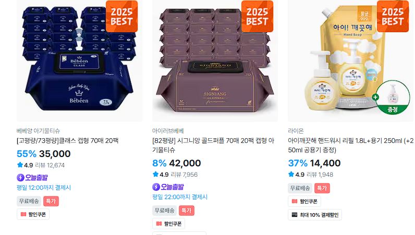The width and height of the screenshot is (415, 235).
Task: Click the 오늘출발 lightning icon under Signiang product
Action: pos(156,187)
